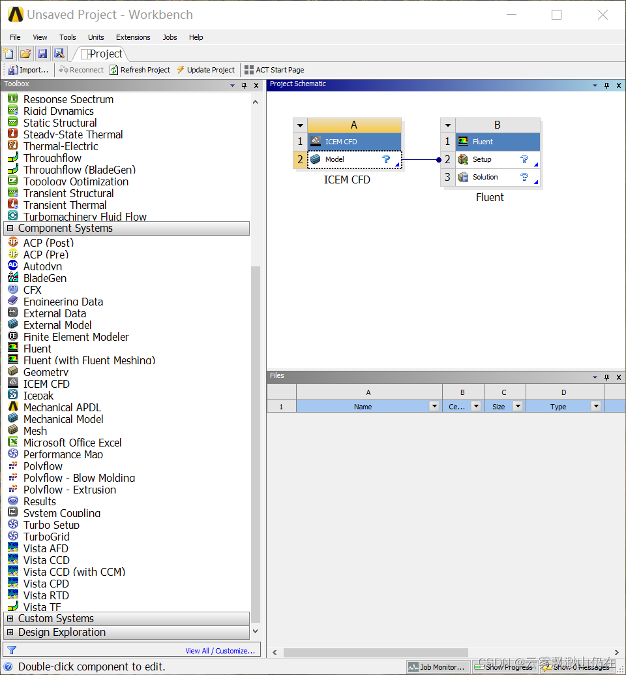Select the CFX component system
626x675 pixels.
[33, 290]
